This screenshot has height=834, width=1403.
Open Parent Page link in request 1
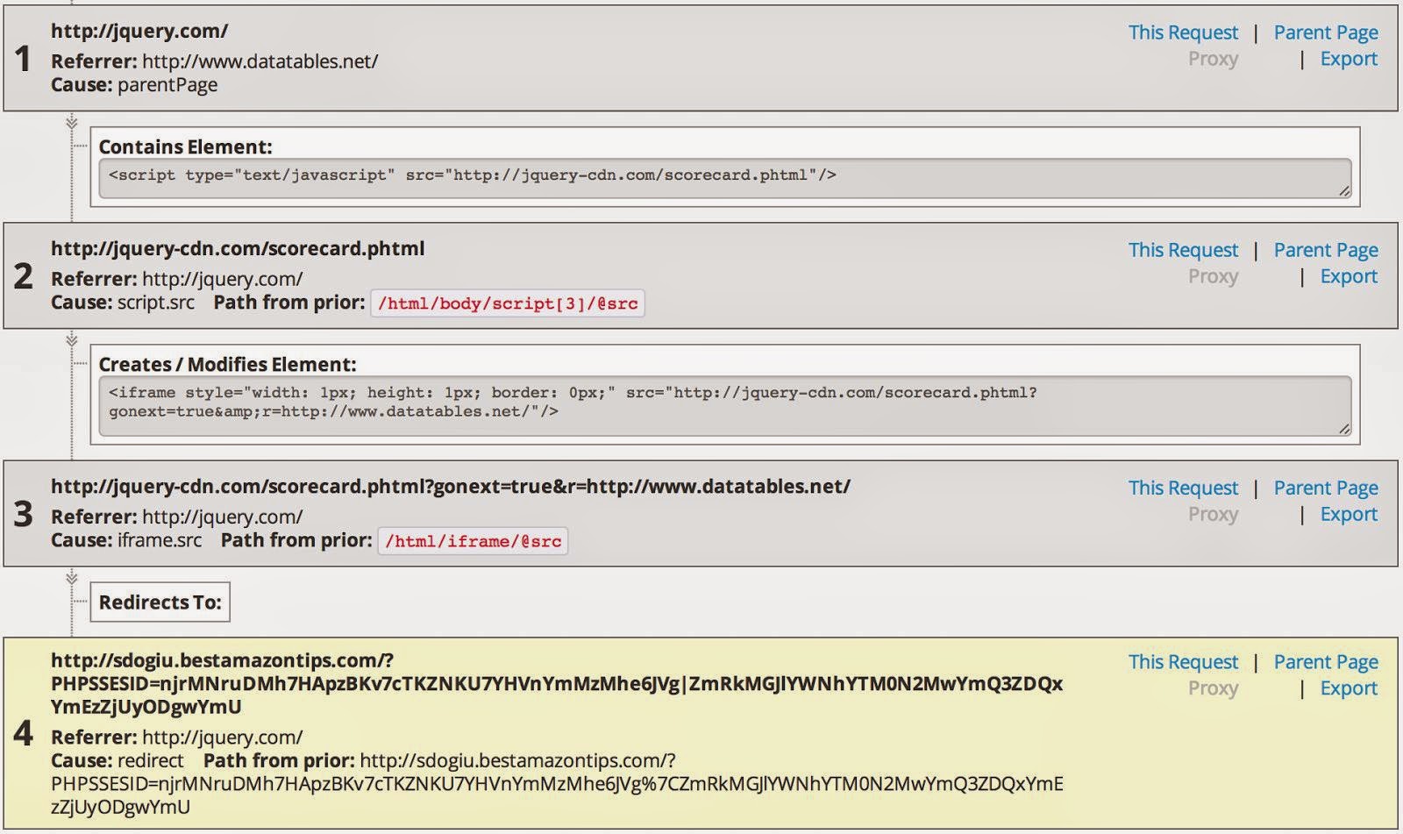(1326, 32)
